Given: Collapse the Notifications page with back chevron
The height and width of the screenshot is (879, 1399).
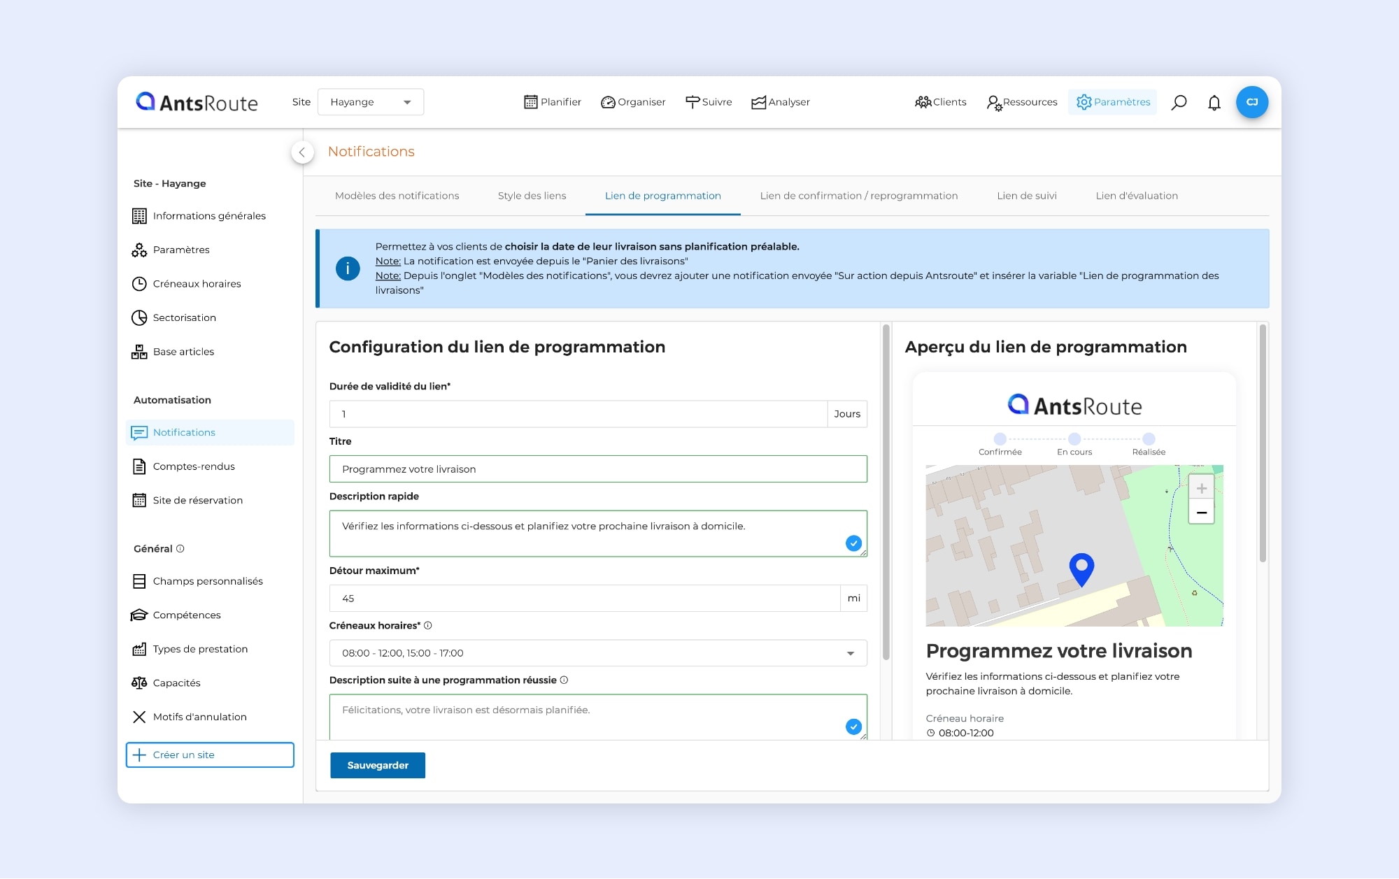Looking at the screenshot, I should coord(302,152).
